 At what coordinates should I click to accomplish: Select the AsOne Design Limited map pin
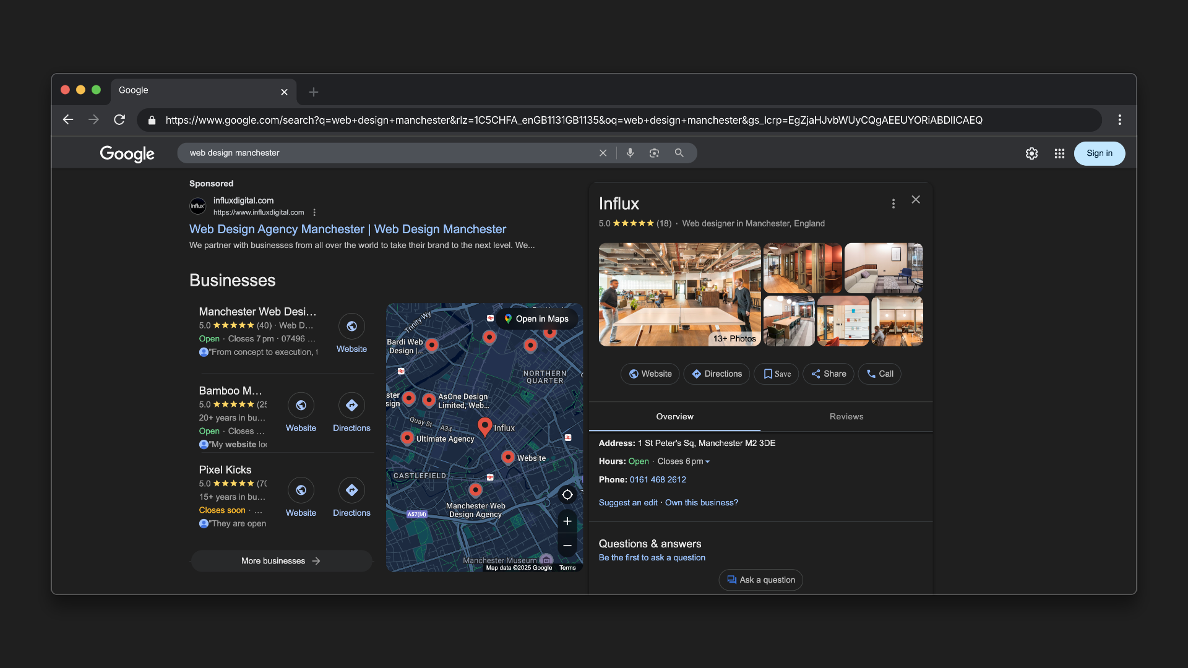tap(429, 400)
